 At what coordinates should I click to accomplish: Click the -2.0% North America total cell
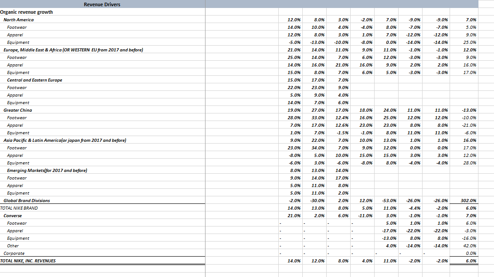coord(362,20)
